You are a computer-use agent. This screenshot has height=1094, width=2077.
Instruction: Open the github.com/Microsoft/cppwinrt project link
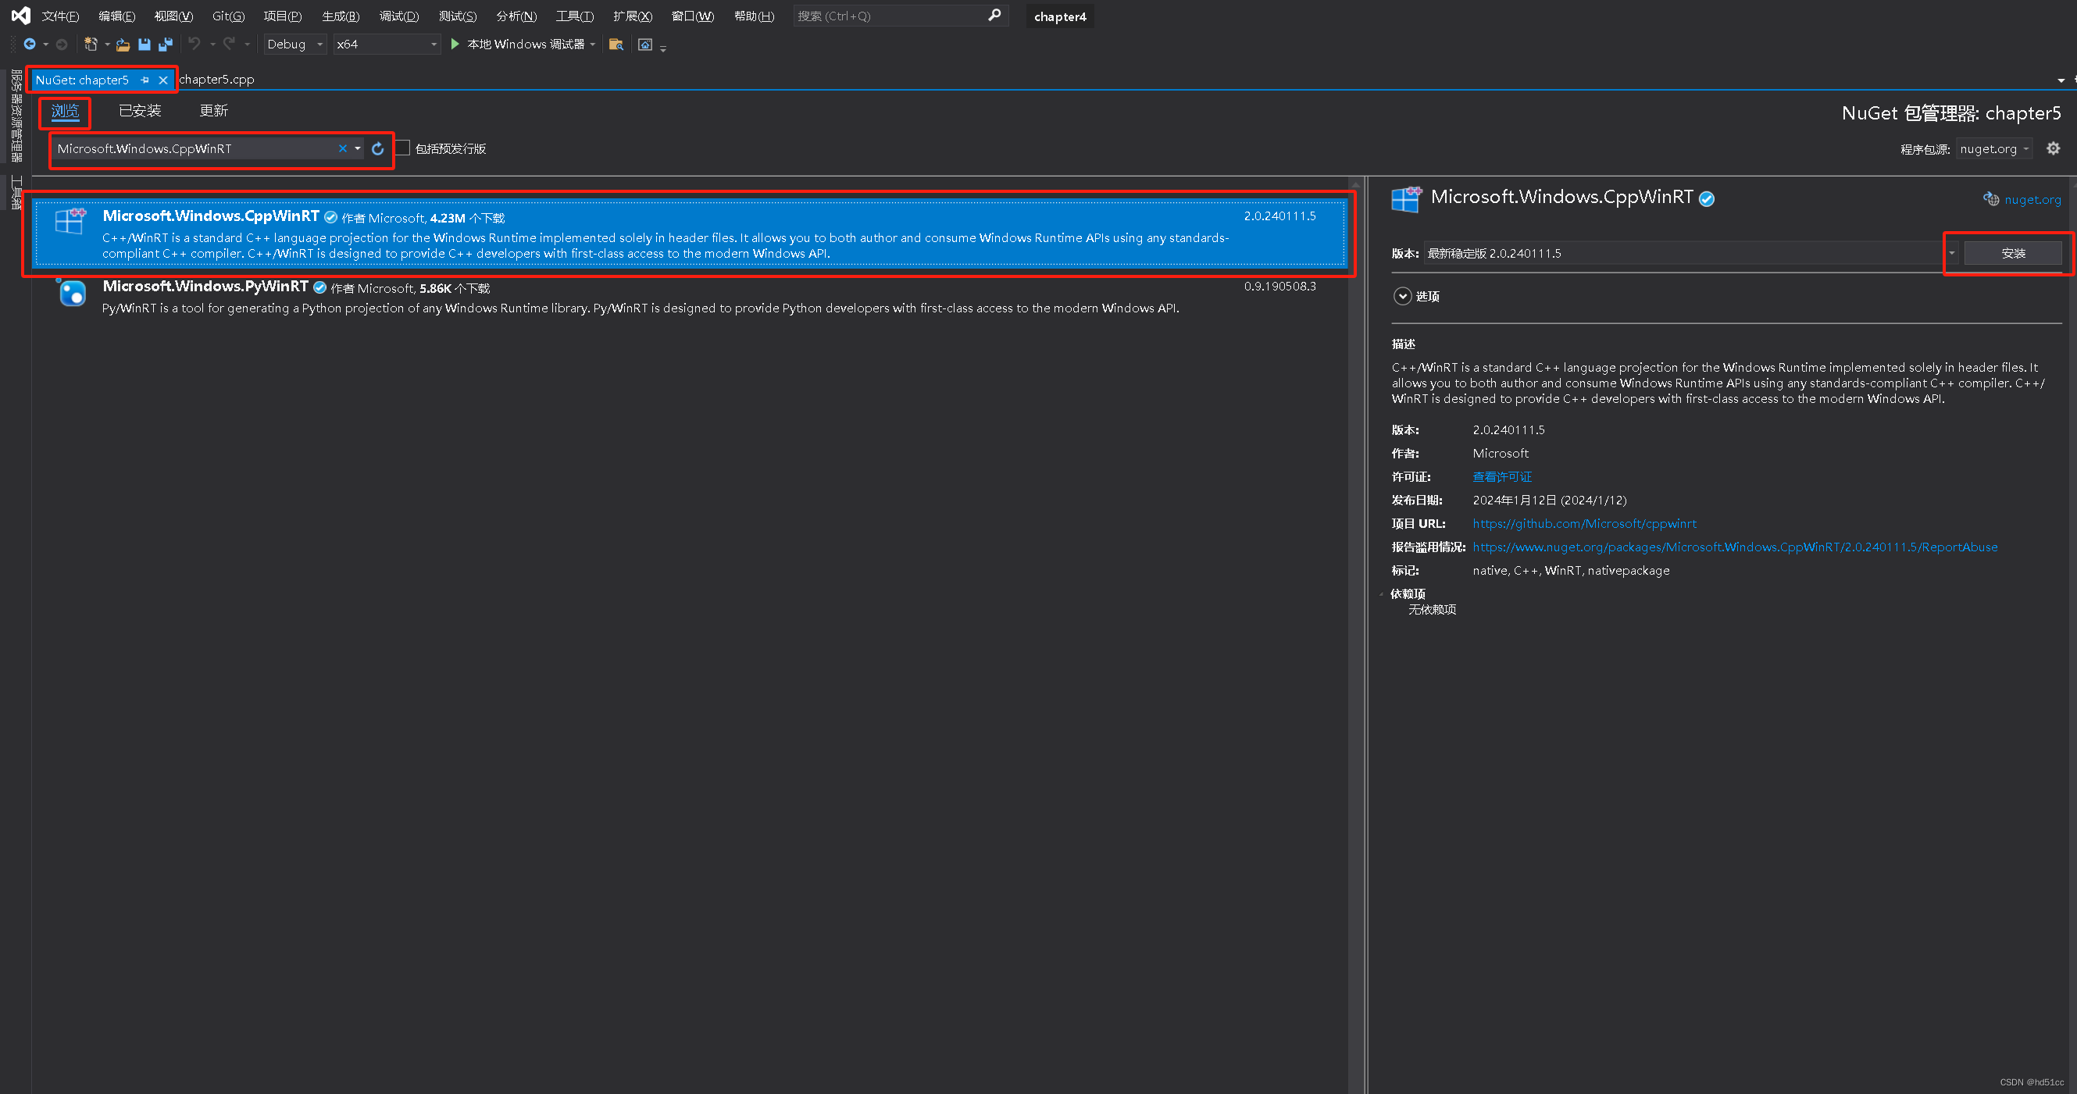tap(1583, 523)
